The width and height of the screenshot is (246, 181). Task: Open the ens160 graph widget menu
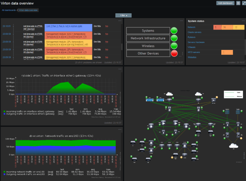(120, 129)
